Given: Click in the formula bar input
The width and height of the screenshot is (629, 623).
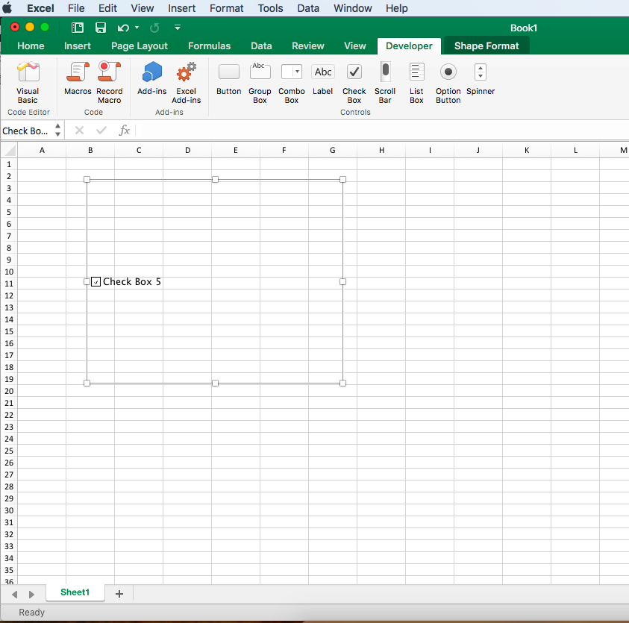Looking at the screenshot, I should tap(382, 131).
